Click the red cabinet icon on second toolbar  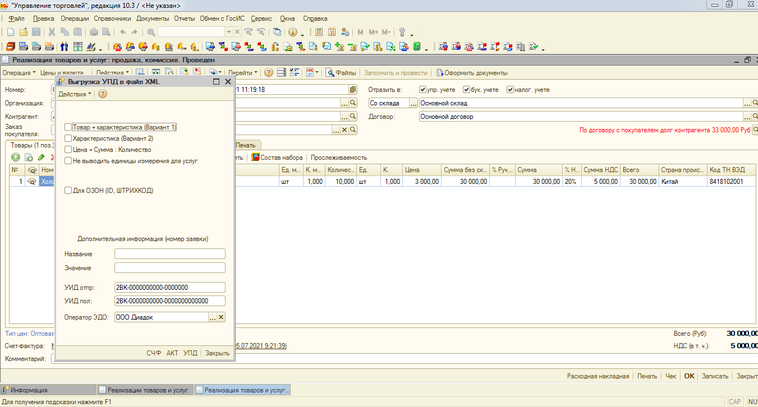(10, 47)
